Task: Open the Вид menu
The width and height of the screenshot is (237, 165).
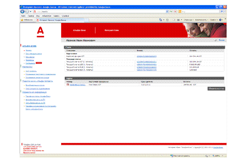Action: pyautogui.click(x=38, y=16)
